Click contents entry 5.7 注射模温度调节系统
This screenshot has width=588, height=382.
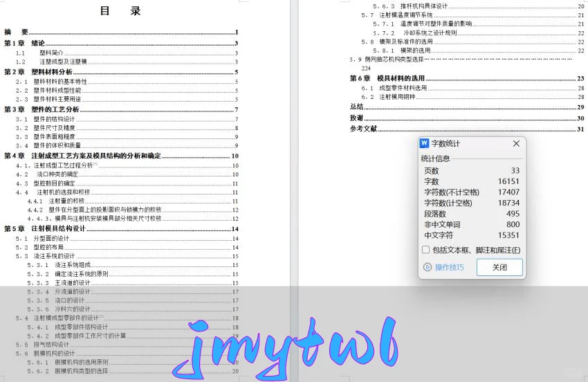(472, 15)
